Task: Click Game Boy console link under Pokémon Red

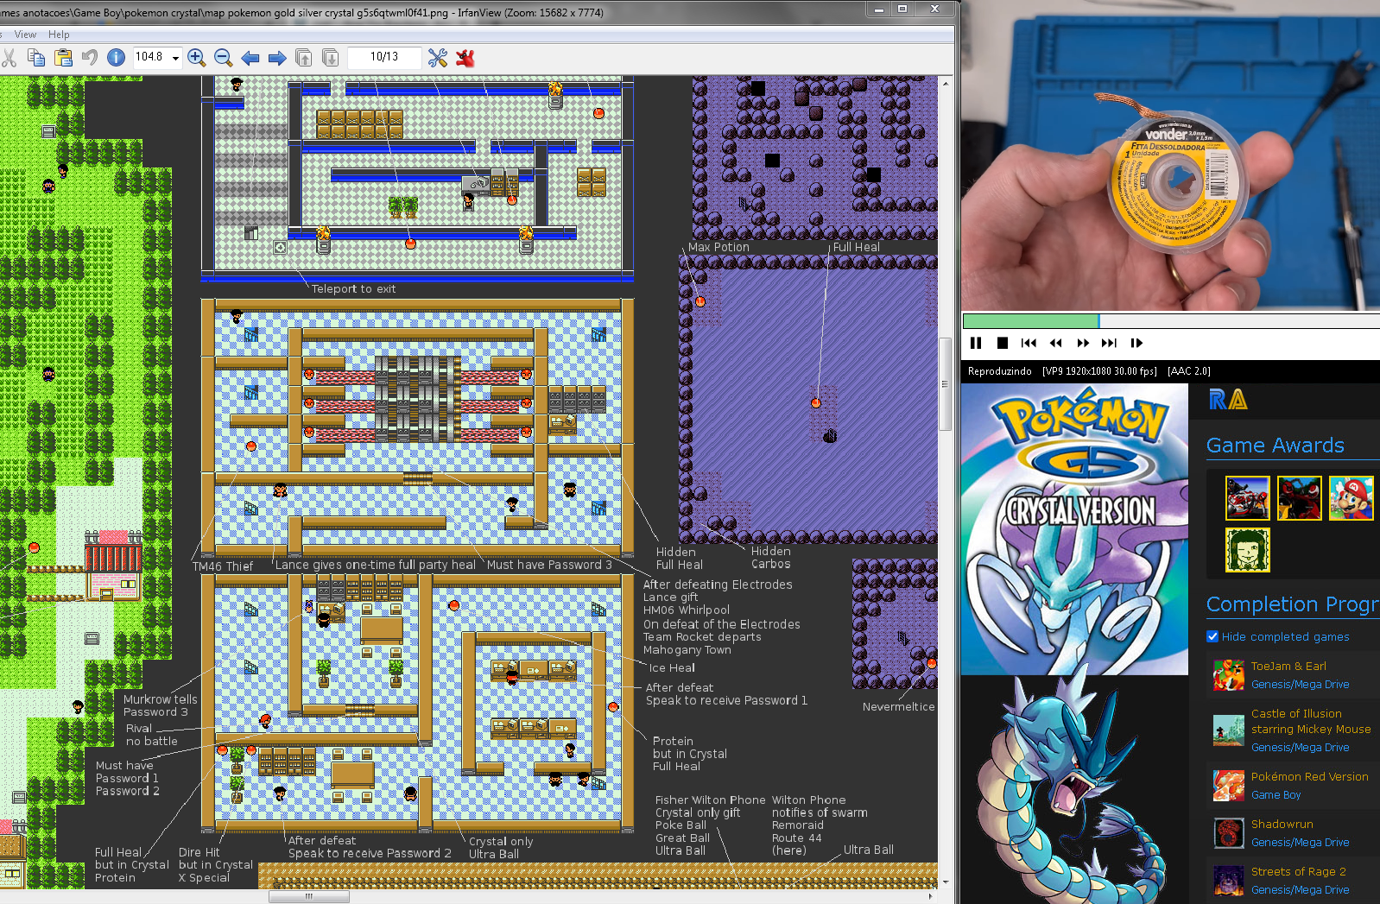Action: click(x=1276, y=794)
